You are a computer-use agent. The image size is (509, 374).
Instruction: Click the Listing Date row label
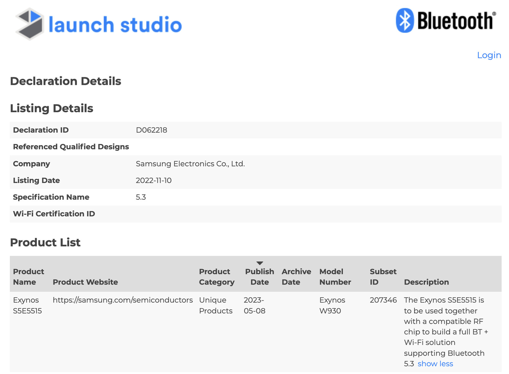tap(36, 180)
